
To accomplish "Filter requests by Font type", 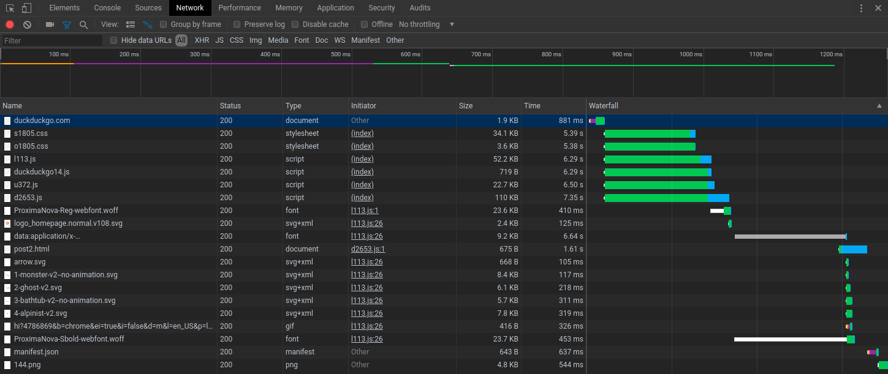I will tap(302, 40).
